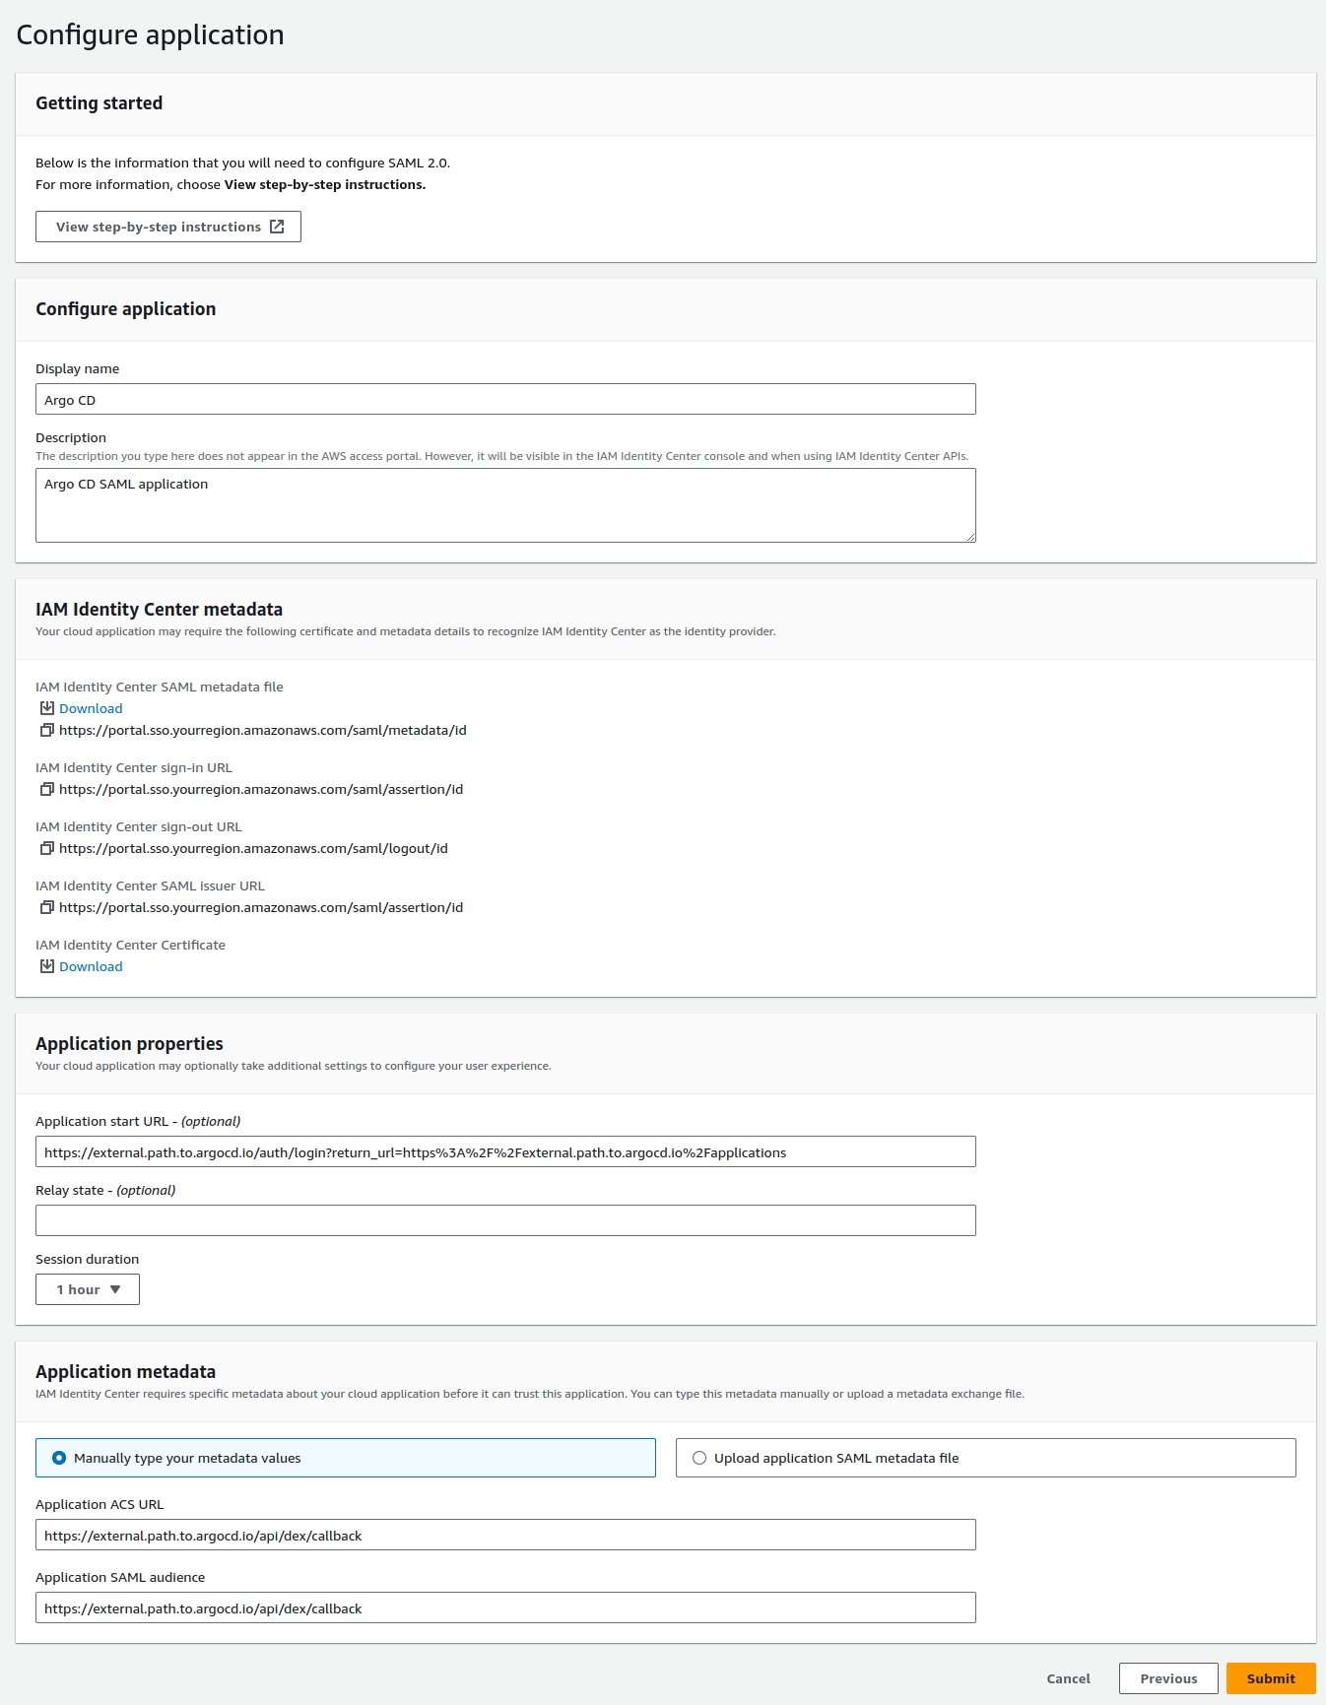Image resolution: width=1326 pixels, height=1705 pixels.
Task: Select Manually type your metadata values
Action: click(x=59, y=1458)
